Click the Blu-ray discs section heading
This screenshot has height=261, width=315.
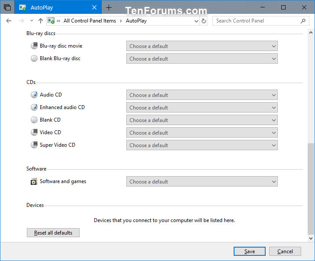pyautogui.click(x=41, y=33)
